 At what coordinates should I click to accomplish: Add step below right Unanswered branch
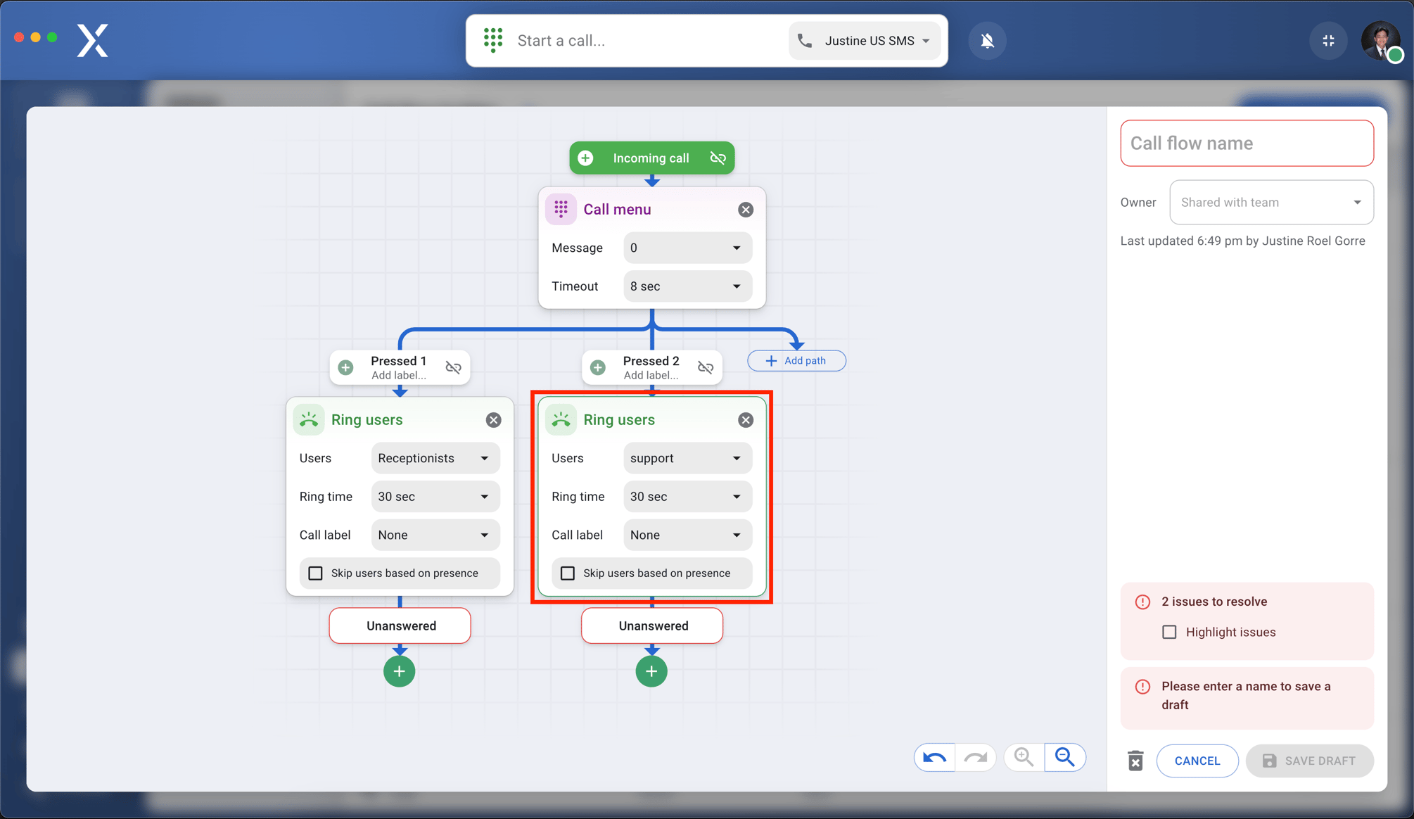pos(651,671)
